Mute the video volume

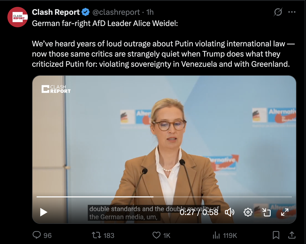[x=229, y=212]
